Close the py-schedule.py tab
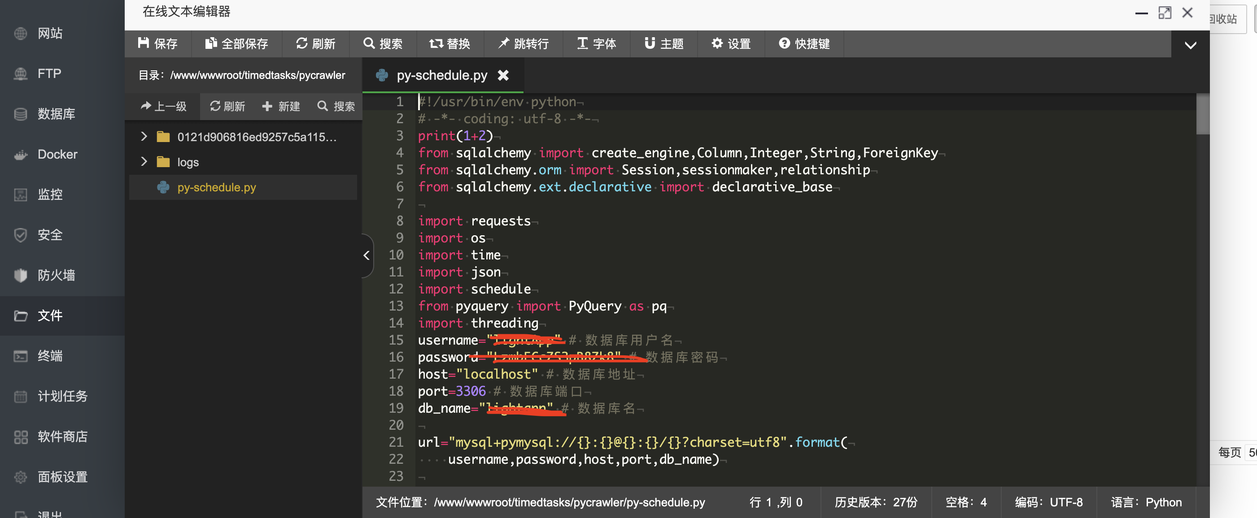The width and height of the screenshot is (1257, 518). coord(503,76)
